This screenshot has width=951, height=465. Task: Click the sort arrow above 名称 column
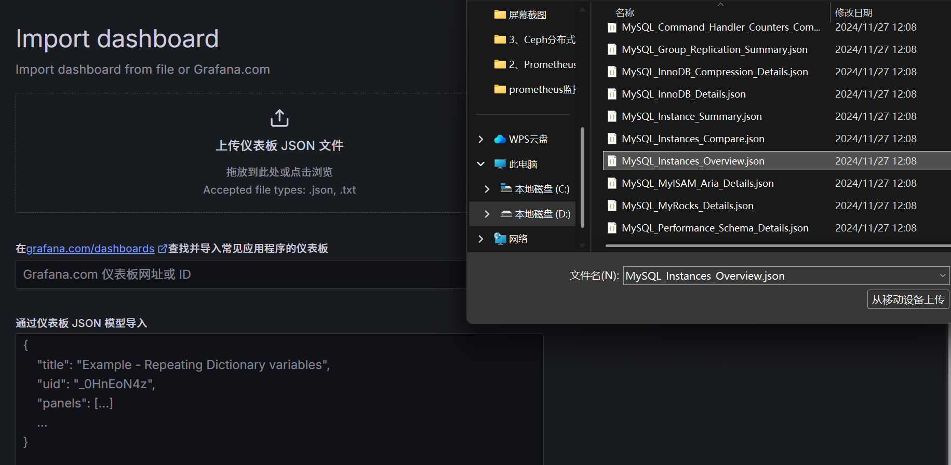[720, 4]
